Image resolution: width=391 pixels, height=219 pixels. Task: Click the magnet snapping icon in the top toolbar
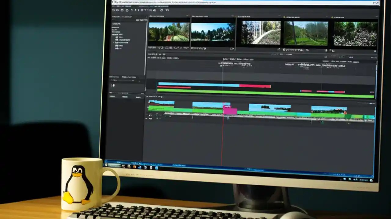pyautogui.click(x=155, y=10)
